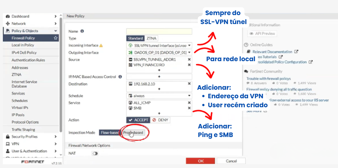
Task: Select ZTNA policy type
Action: [x=151, y=38]
